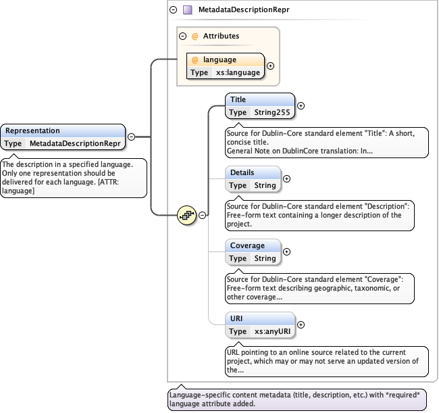Expand the Coverage element plus button

point(286,251)
